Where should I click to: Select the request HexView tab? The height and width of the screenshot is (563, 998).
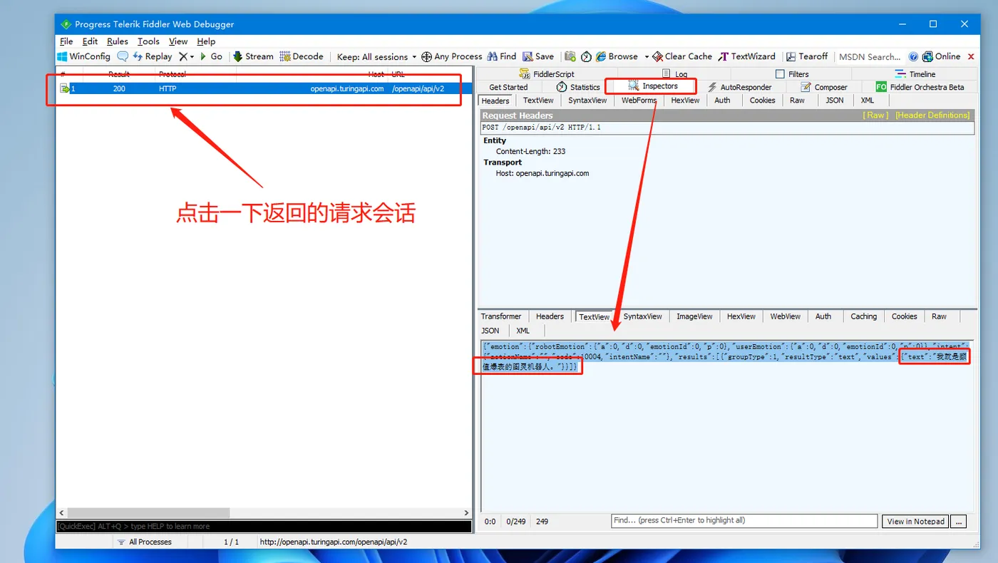(x=685, y=100)
